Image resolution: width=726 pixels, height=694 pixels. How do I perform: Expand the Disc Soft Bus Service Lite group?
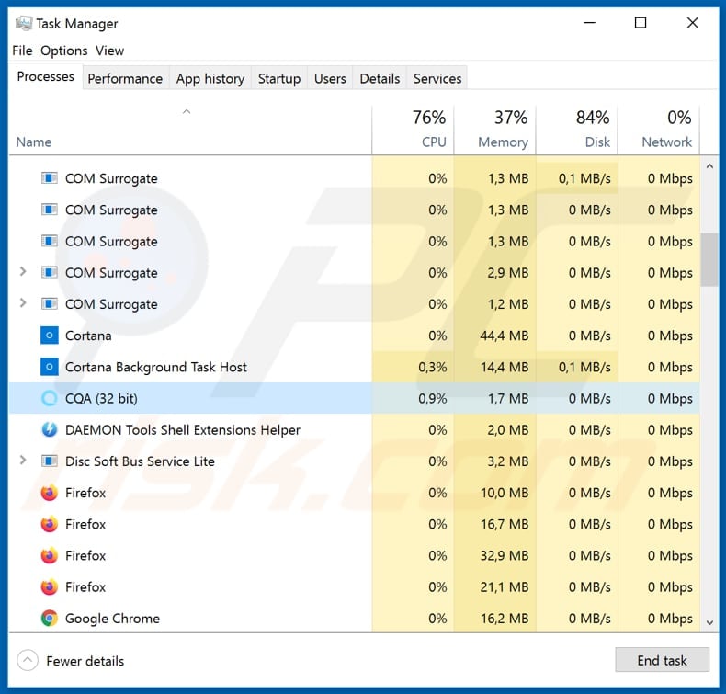(x=23, y=461)
